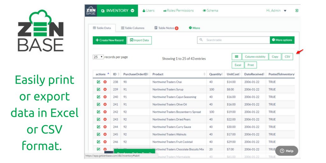The image size is (326, 163).
Task: Click the Table Notes count badge
Action: (176, 28)
